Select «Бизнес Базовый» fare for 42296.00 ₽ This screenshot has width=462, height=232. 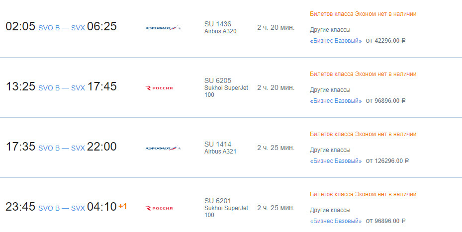336,41
